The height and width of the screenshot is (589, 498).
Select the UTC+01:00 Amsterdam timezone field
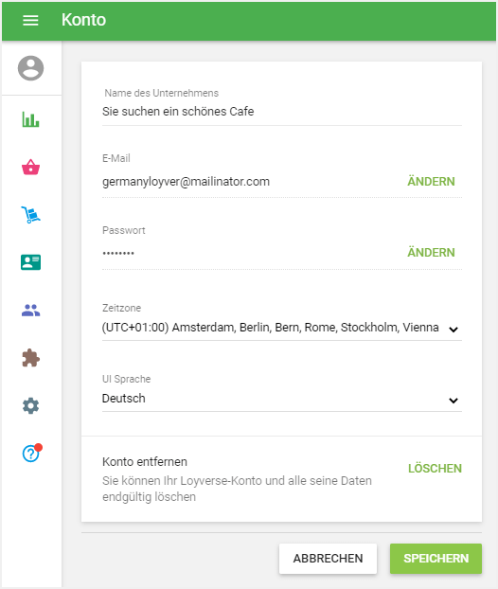(x=282, y=328)
